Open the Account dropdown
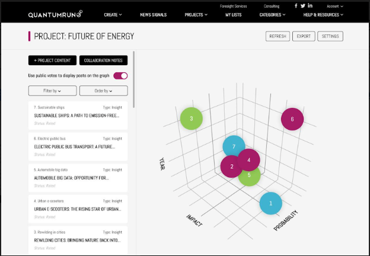The image size is (370, 256). pyautogui.click(x=335, y=7)
